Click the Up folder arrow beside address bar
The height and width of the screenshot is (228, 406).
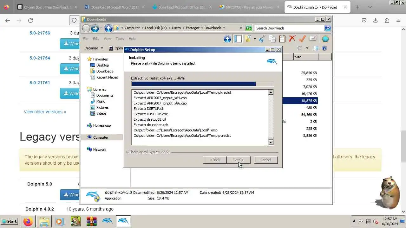108,28
